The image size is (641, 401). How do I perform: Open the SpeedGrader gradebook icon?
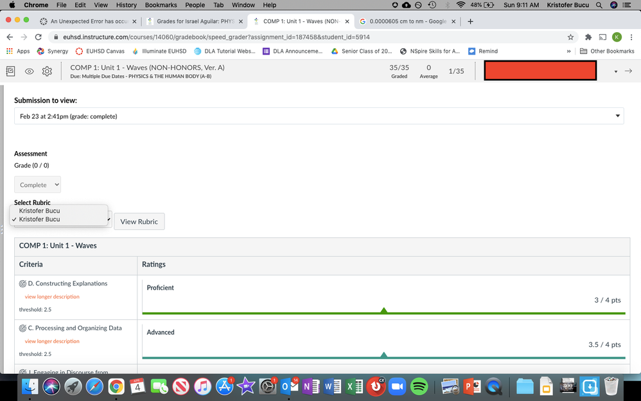click(x=10, y=71)
